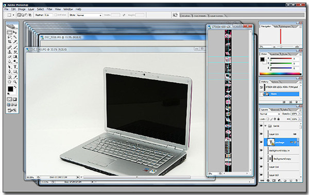Select the Clone Stamp tool

(9, 52)
